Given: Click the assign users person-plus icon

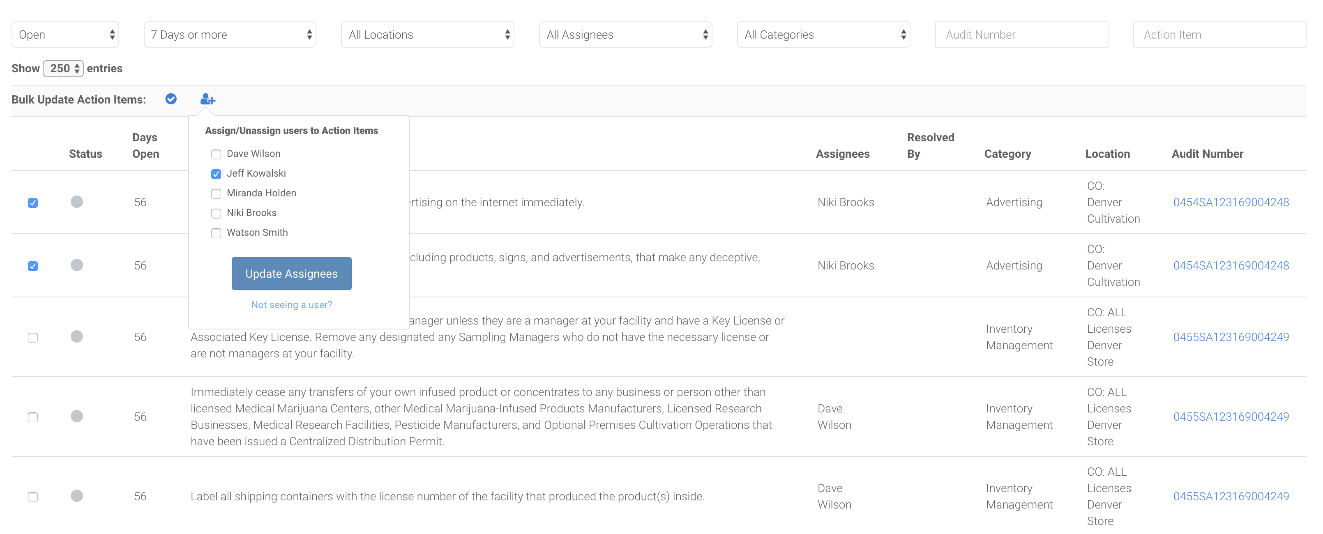Looking at the screenshot, I should (x=207, y=99).
